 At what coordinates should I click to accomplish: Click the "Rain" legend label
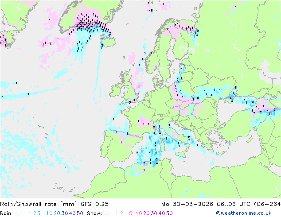click(x=5, y=213)
